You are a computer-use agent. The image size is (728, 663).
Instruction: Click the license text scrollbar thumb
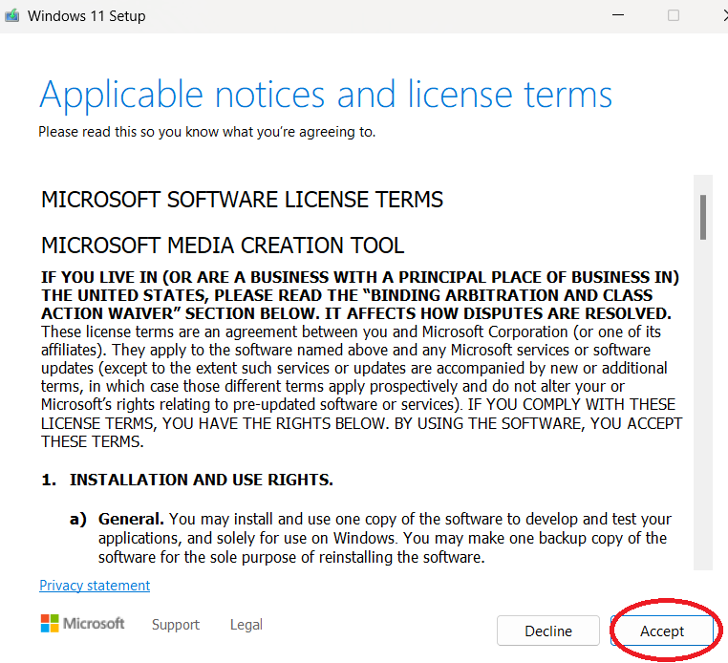coord(702,217)
